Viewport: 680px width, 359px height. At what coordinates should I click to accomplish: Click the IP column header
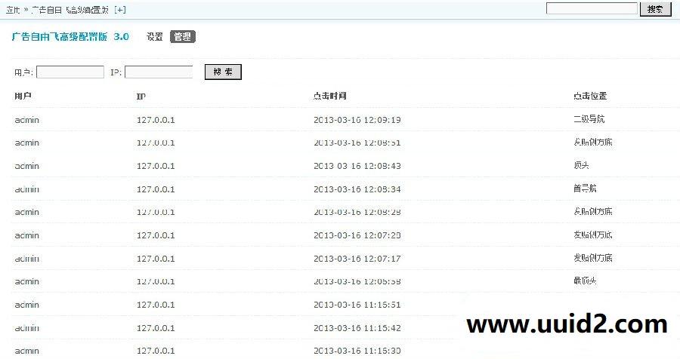point(141,97)
